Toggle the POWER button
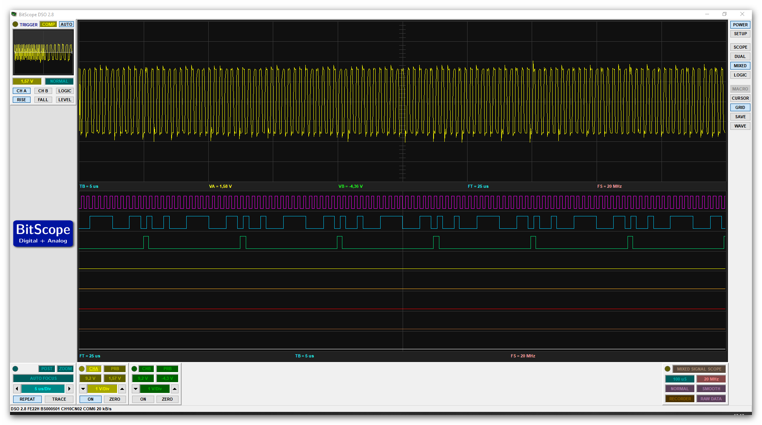The width and height of the screenshot is (762, 425). pyautogui.click(x=740, y=25)
